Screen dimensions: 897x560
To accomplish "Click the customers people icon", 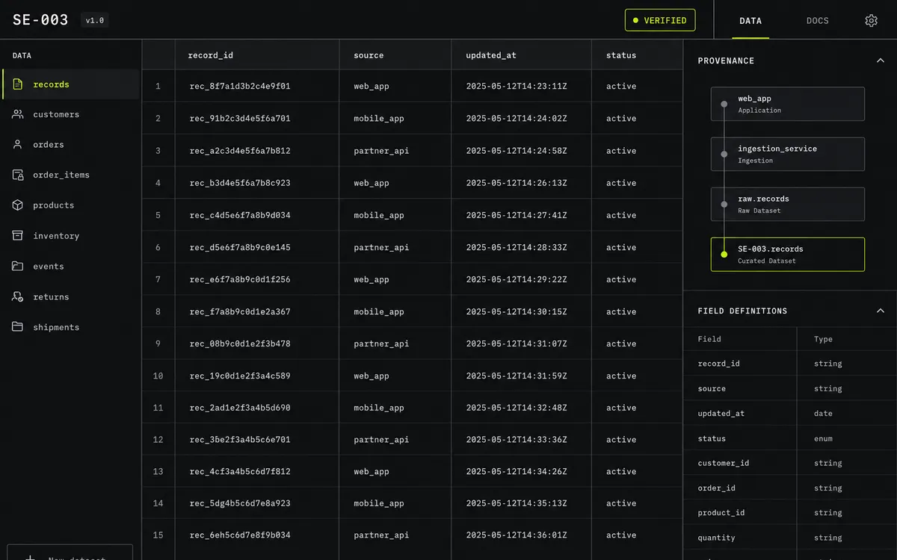I will point(18,114).
